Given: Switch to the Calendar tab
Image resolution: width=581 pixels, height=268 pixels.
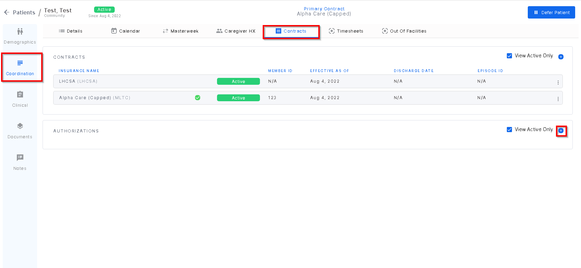Looking at the screenshot, I should point(126,31).
